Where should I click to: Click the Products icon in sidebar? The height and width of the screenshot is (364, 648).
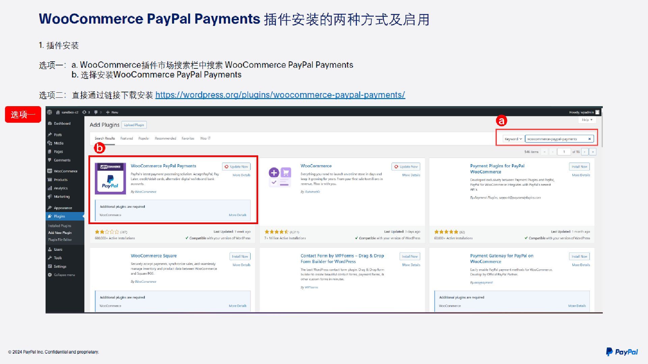coord(50,180)
